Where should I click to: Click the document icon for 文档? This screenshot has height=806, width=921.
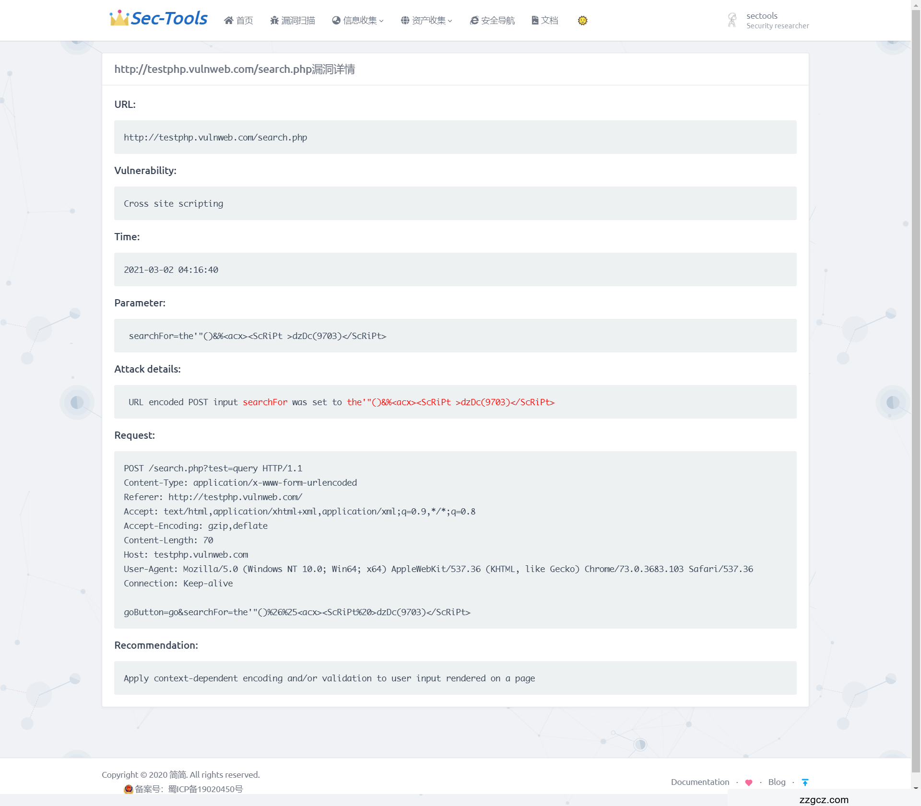535,20
